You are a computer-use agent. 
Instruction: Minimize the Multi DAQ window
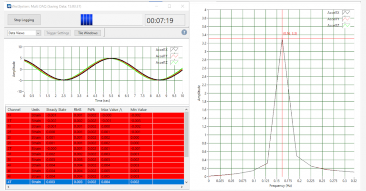pos(156,6)
